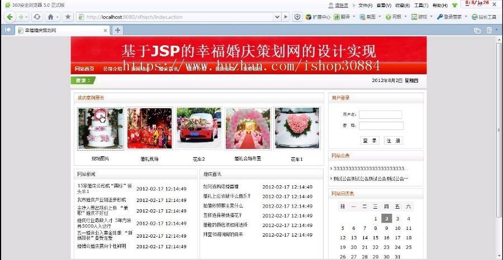Open the 工具(T) menu

coord(421,5)
